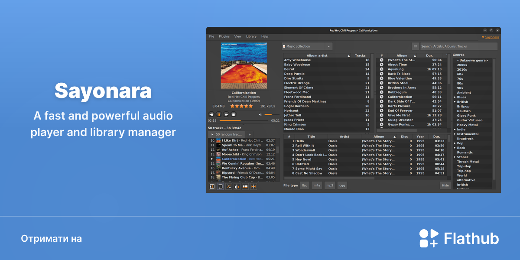Image resolution: width=520 pixels, height=260 pixels.
Task: Open the Sayonara link at top right
Action: 492,37
